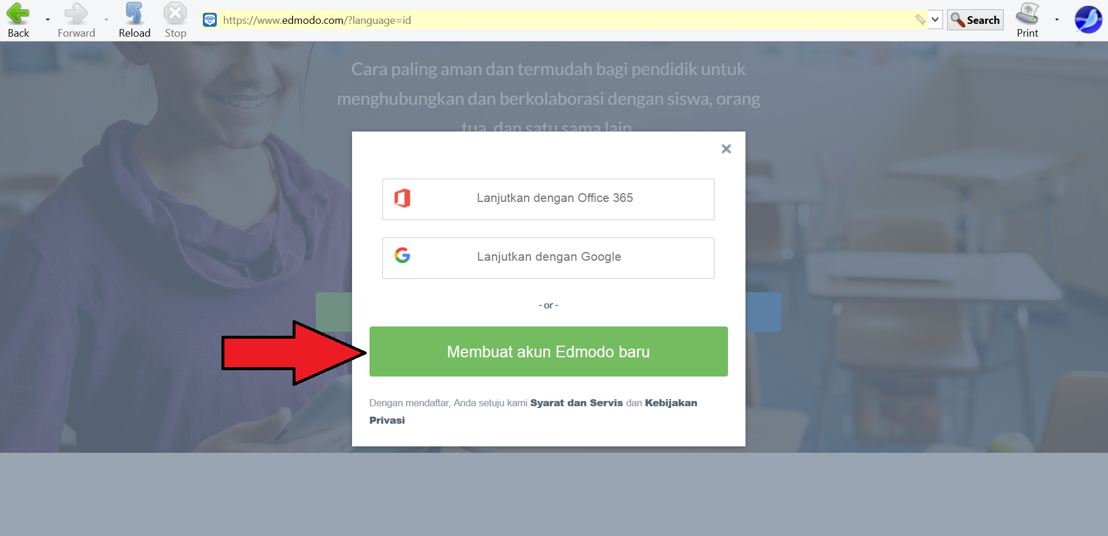Choose Lanjutkan dengan Office 365
Screen dimensions: 1108x536
point(548,199)
